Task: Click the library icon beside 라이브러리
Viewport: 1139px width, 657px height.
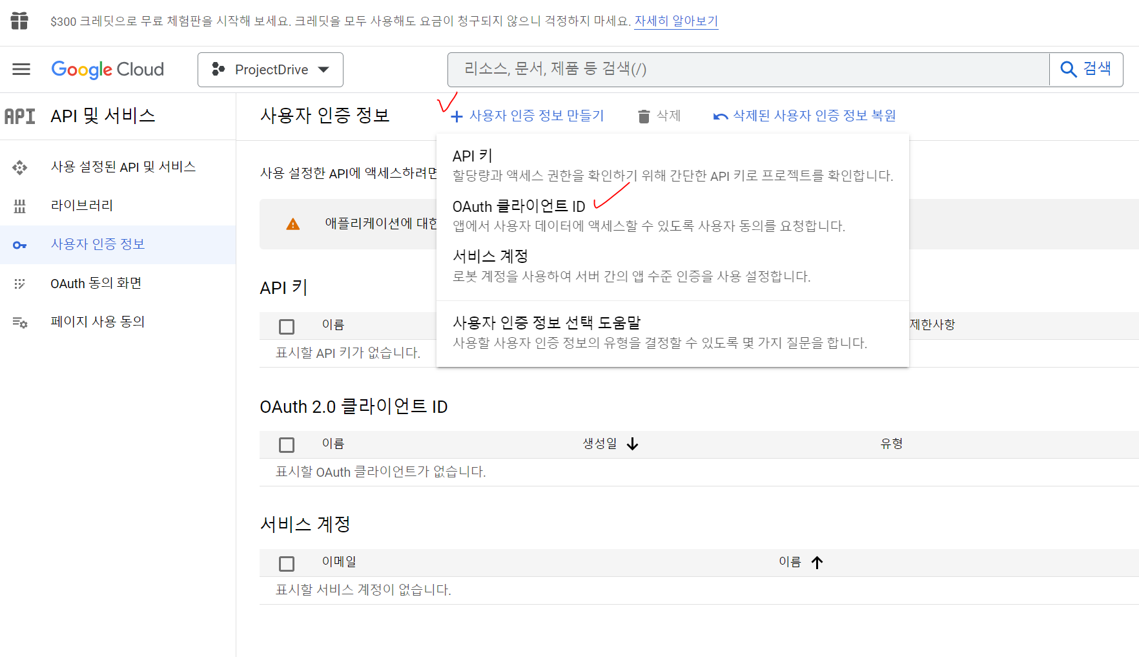Action: pyautogui.click(x=19, y=206)
